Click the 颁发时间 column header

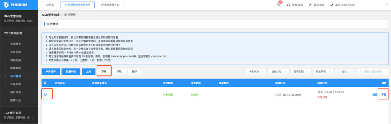pos(280,83)
